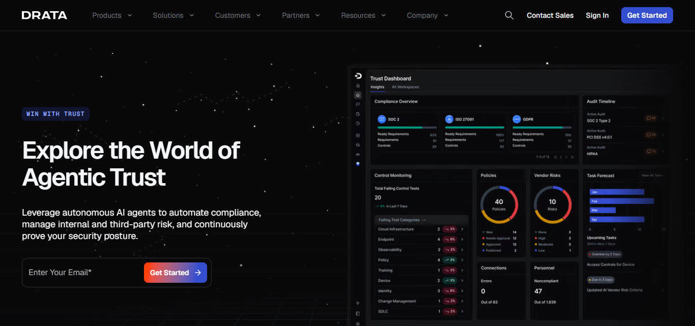This screenshot has height=326, width=695.
Task: Click the DRATA logo in the header
Action: (x=44, y=15)
